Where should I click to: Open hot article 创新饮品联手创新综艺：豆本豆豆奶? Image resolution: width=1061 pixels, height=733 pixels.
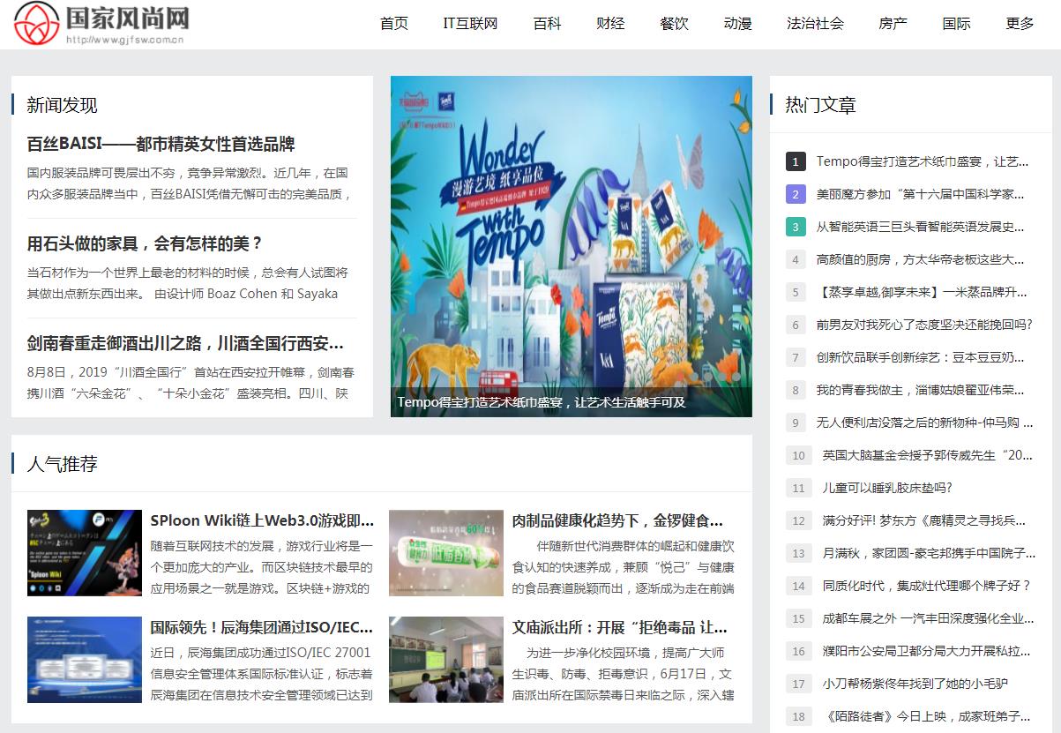click(x=921, y=357)
